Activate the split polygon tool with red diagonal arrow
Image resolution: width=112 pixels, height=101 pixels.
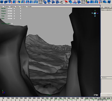pos(10,2)
